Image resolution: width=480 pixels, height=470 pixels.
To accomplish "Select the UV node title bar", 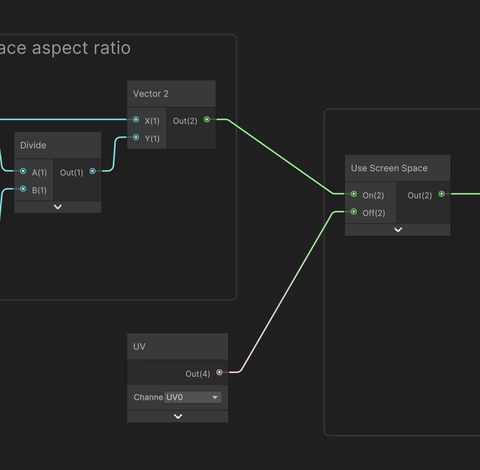I will tap(177, 346).
